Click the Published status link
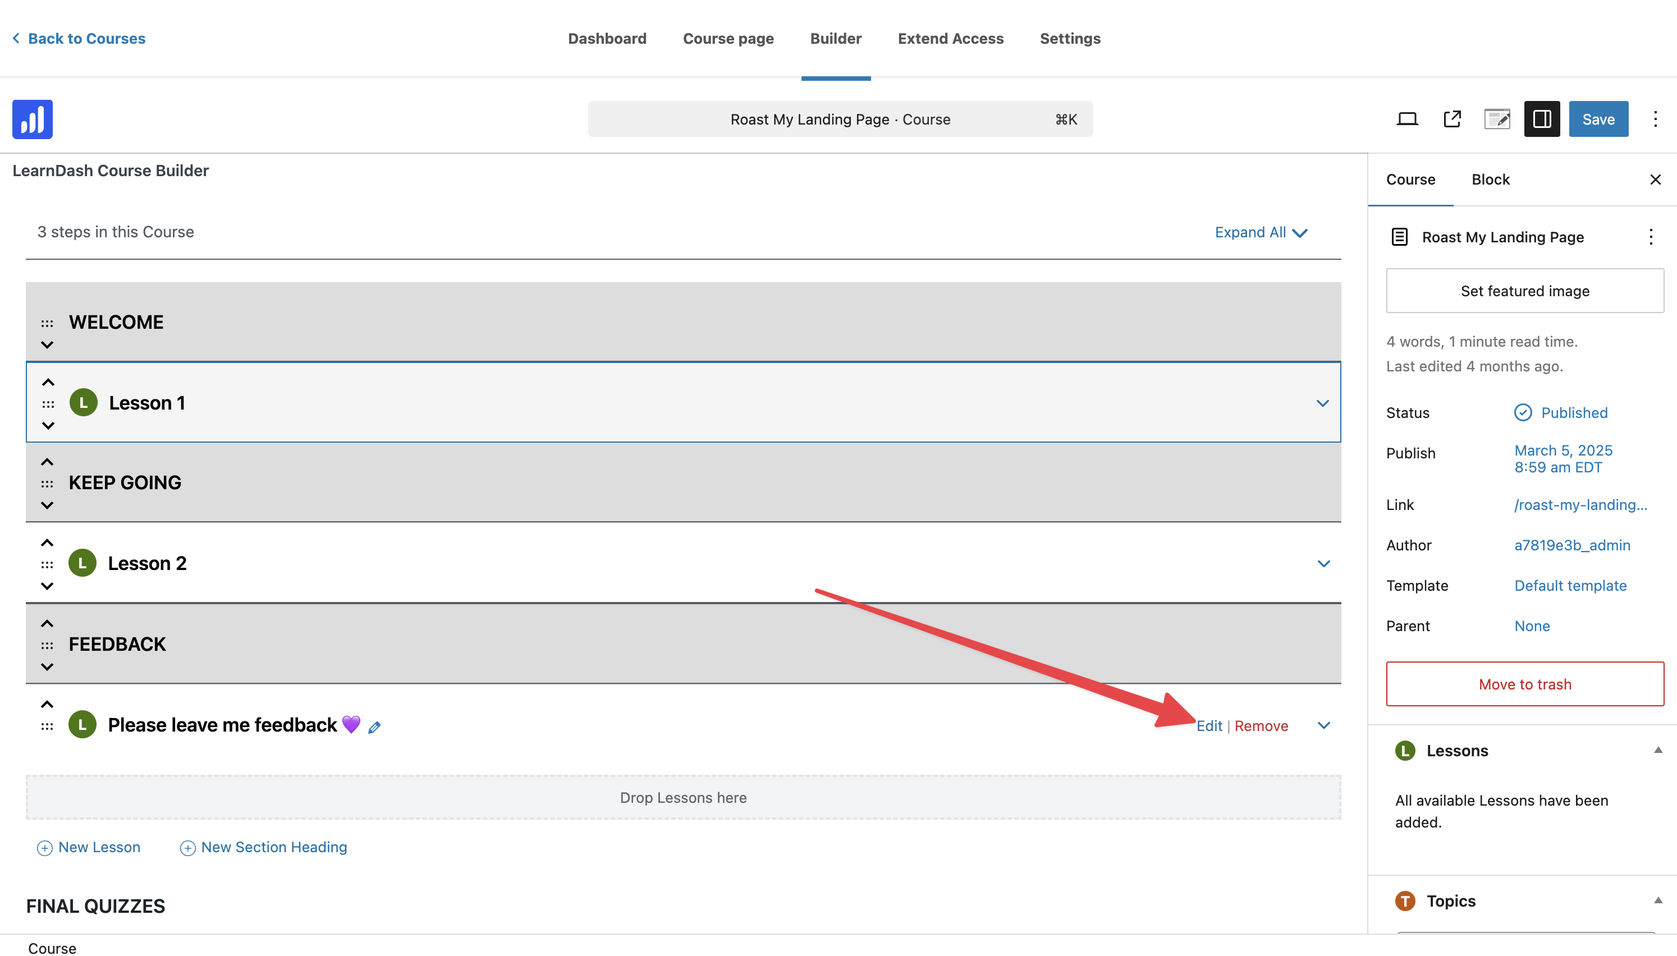The height and width of the screenshot is (956, 1677). (x=1574, y=412)
